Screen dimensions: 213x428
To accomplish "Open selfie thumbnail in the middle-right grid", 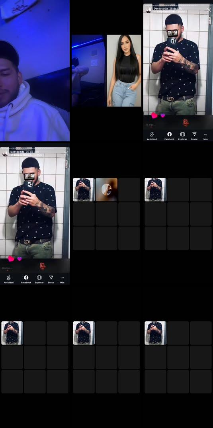I will 155,190.
